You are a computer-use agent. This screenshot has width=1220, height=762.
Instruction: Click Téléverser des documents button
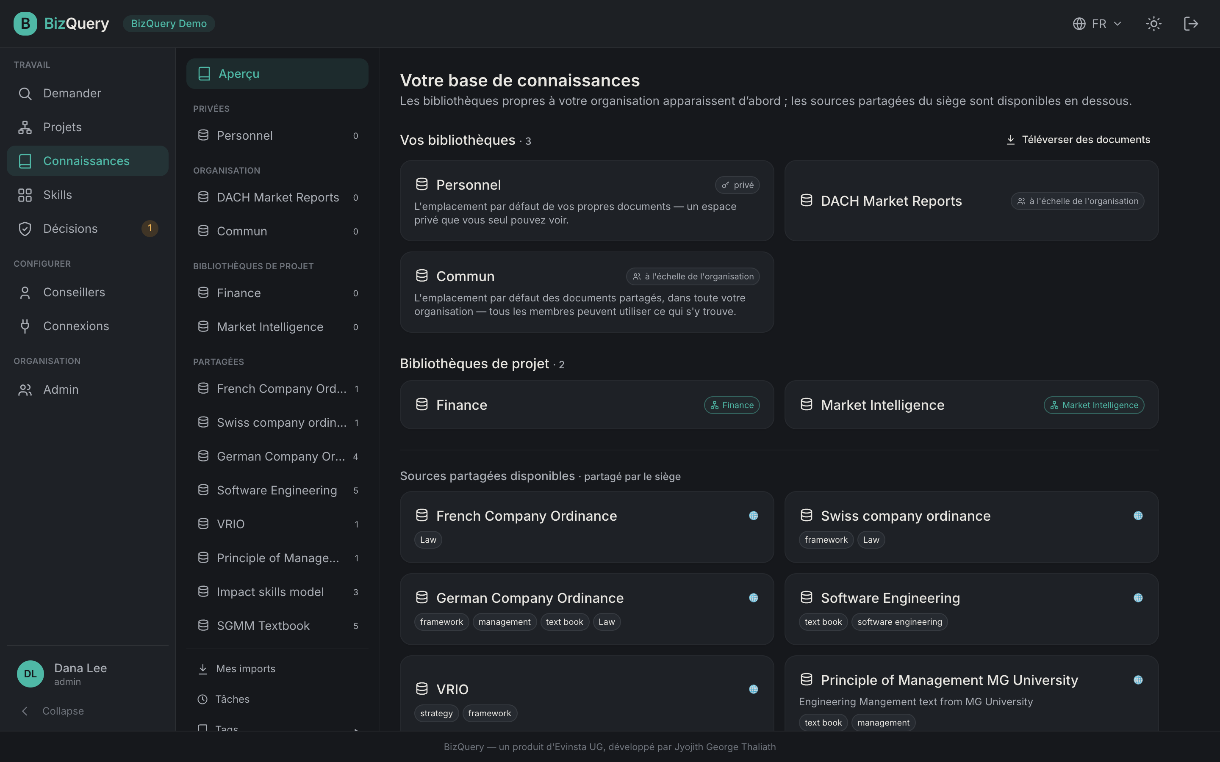pos(1078,140)
